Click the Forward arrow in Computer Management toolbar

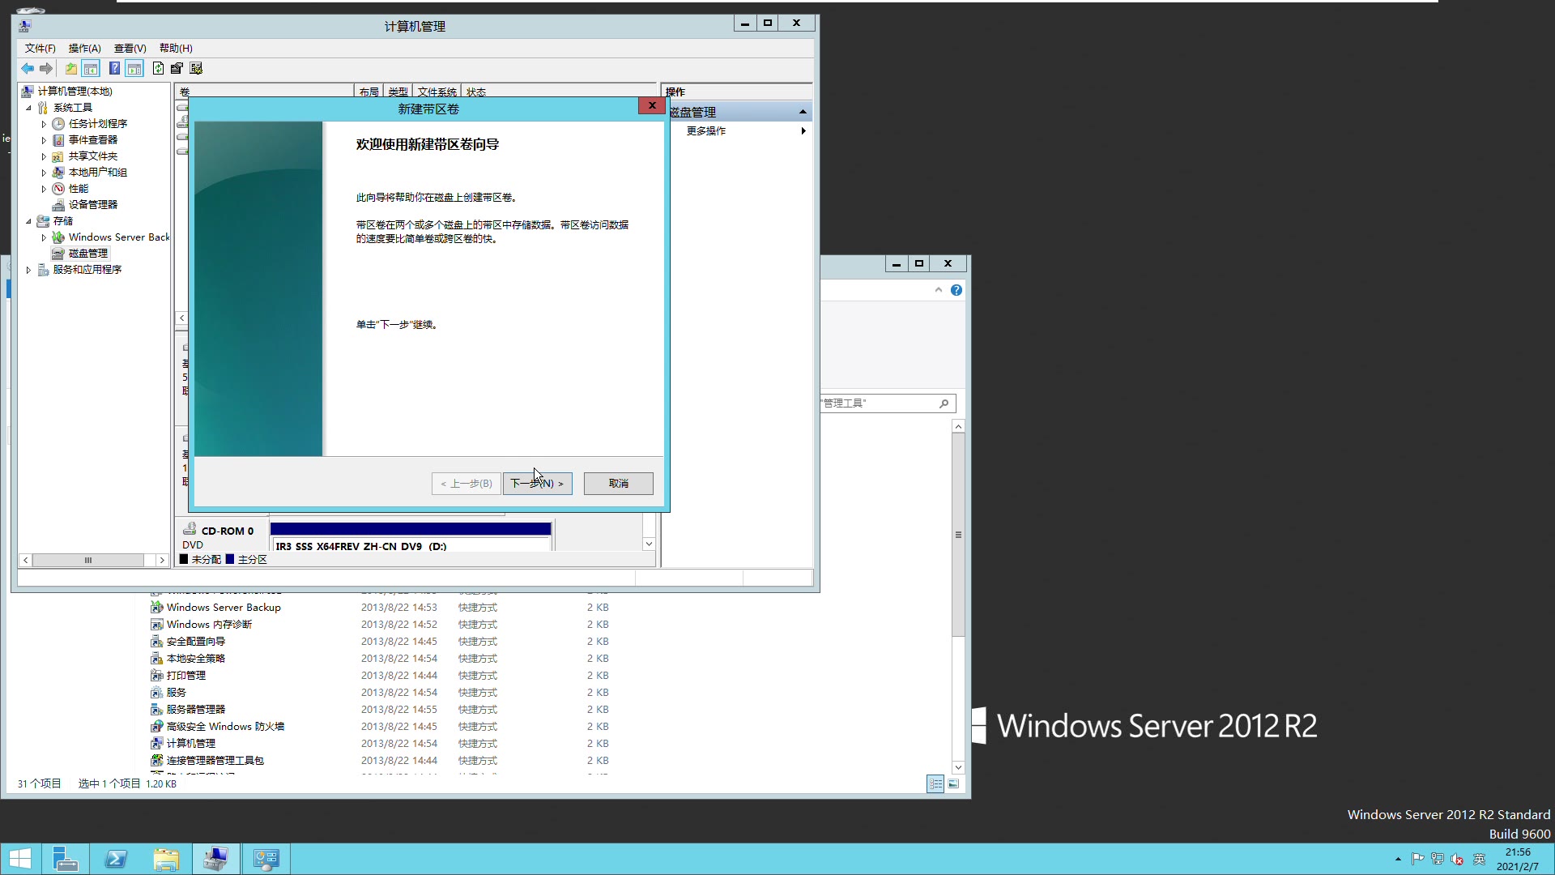coord(46,69)
